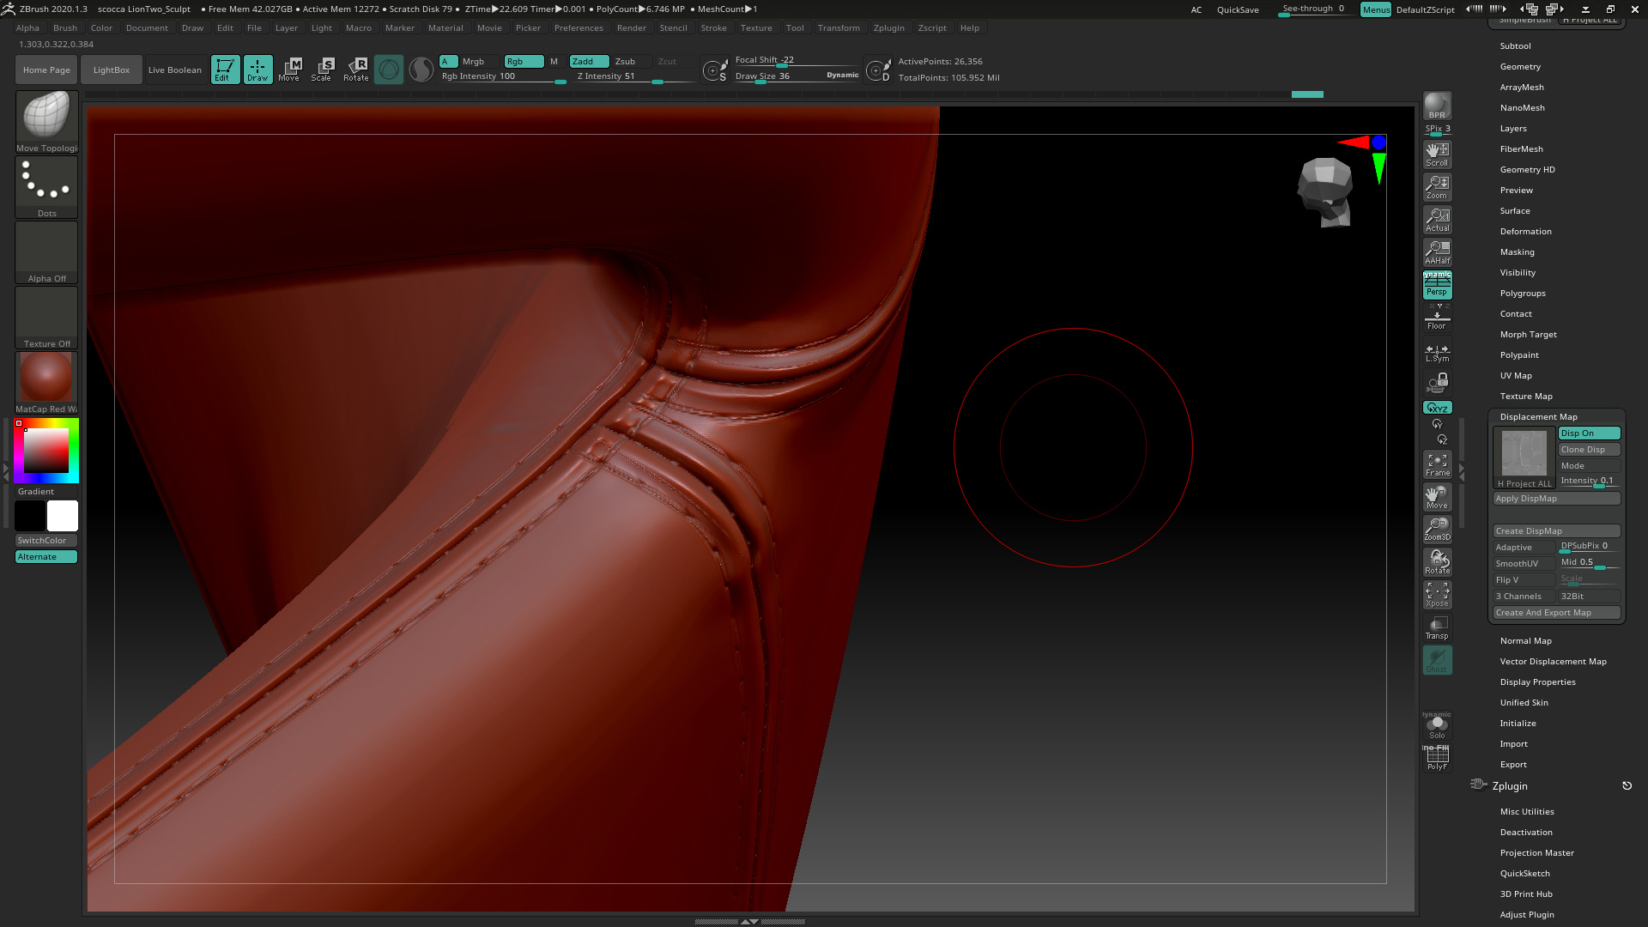
Task: Click the BPR render icon
Action: pos(1437,106)
